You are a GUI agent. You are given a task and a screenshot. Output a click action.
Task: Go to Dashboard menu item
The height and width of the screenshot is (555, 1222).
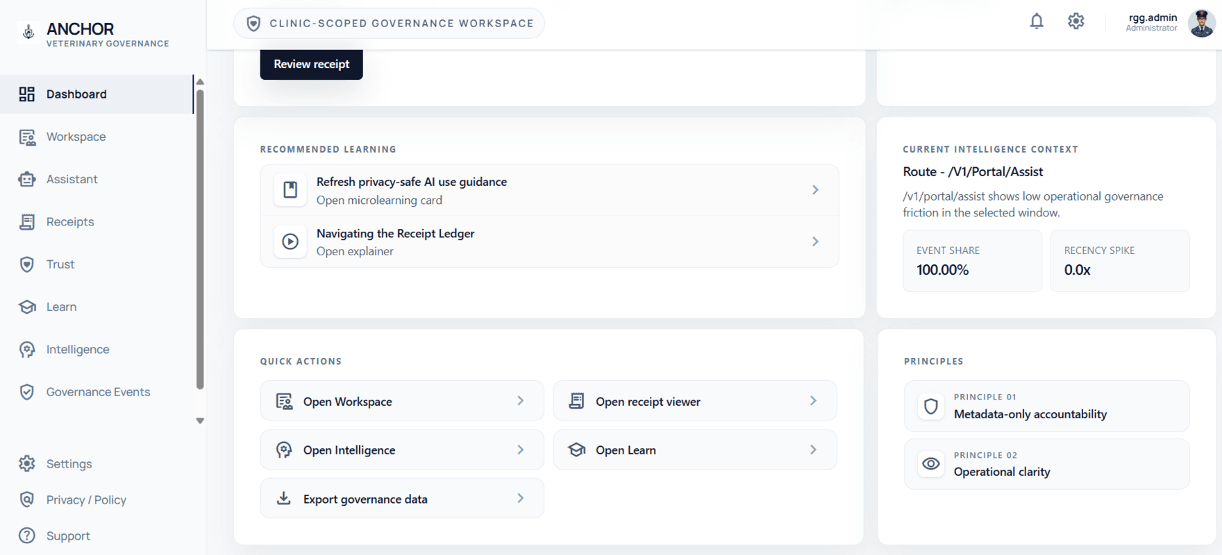coord(97,94)
